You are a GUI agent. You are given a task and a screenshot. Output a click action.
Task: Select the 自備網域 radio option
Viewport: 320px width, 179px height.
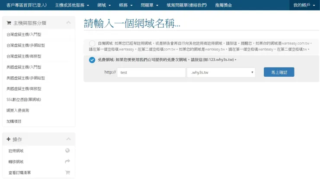pyautogui.click(x=92, y=43)
